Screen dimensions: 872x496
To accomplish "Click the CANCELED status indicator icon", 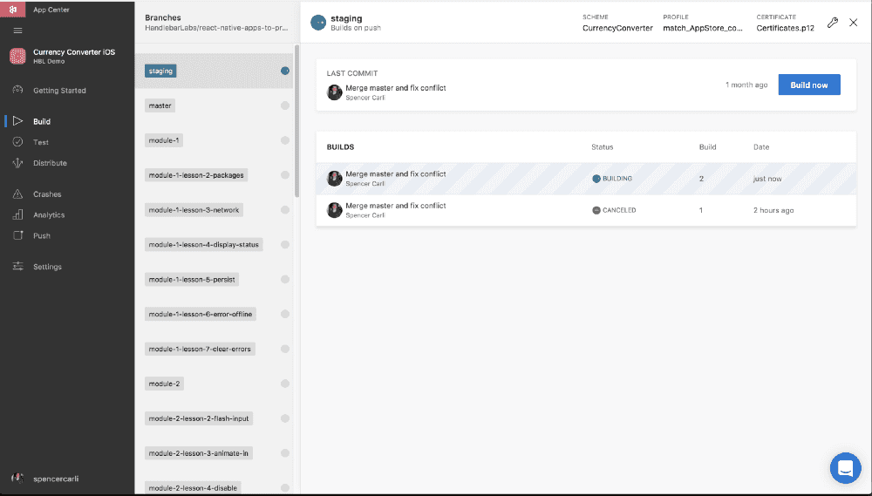I will tap(596, 210).
